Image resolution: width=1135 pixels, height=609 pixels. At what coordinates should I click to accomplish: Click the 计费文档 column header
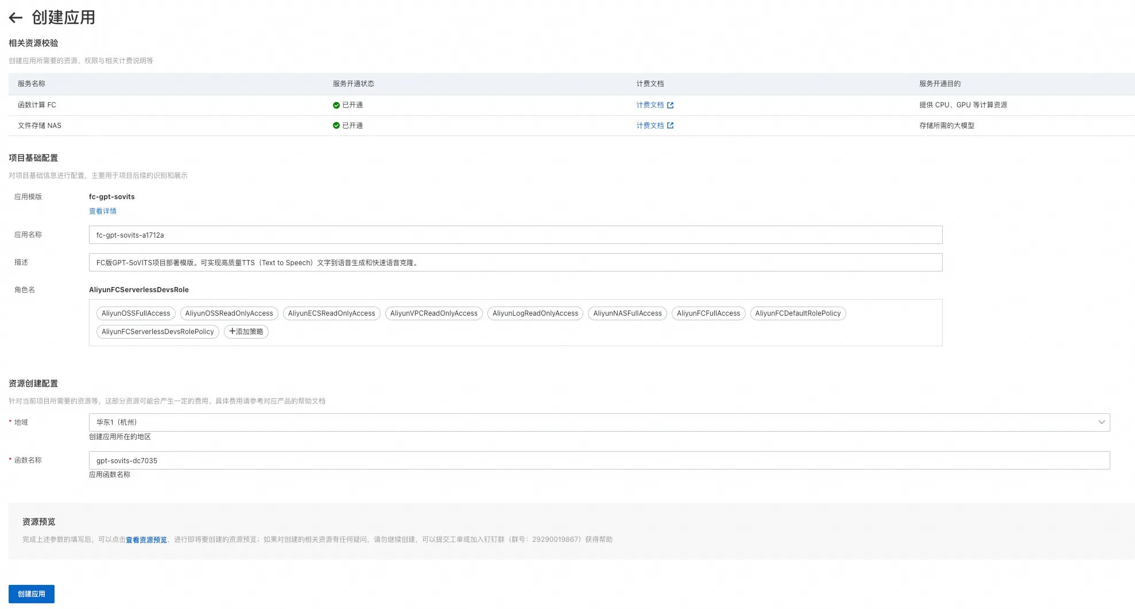pyautogui.click(x=650, y=84)
